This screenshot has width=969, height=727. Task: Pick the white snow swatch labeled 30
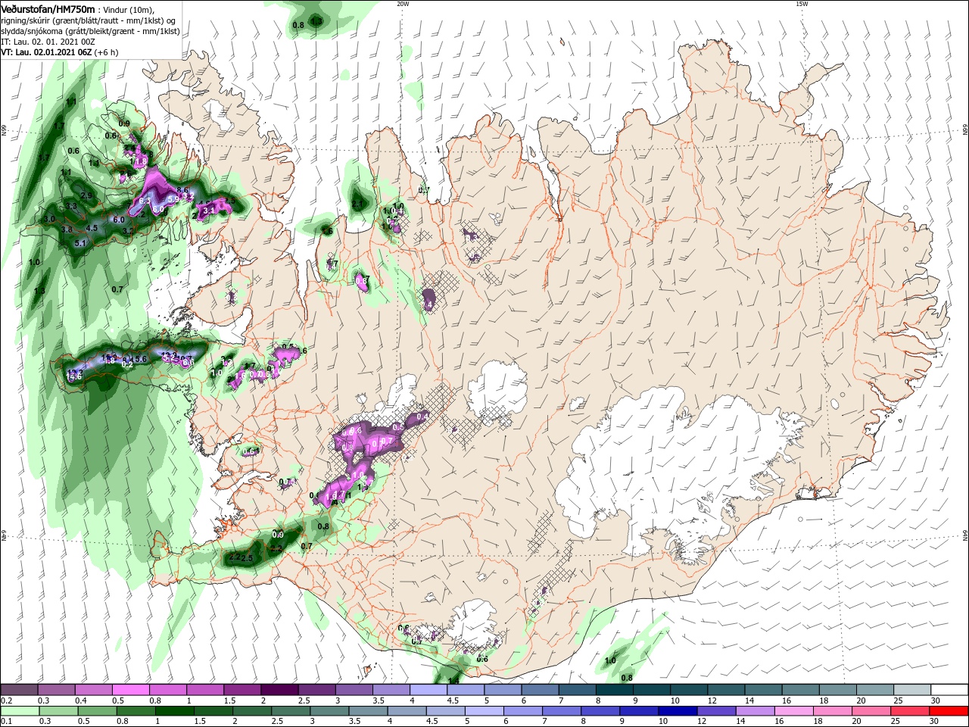click(949, 690)
